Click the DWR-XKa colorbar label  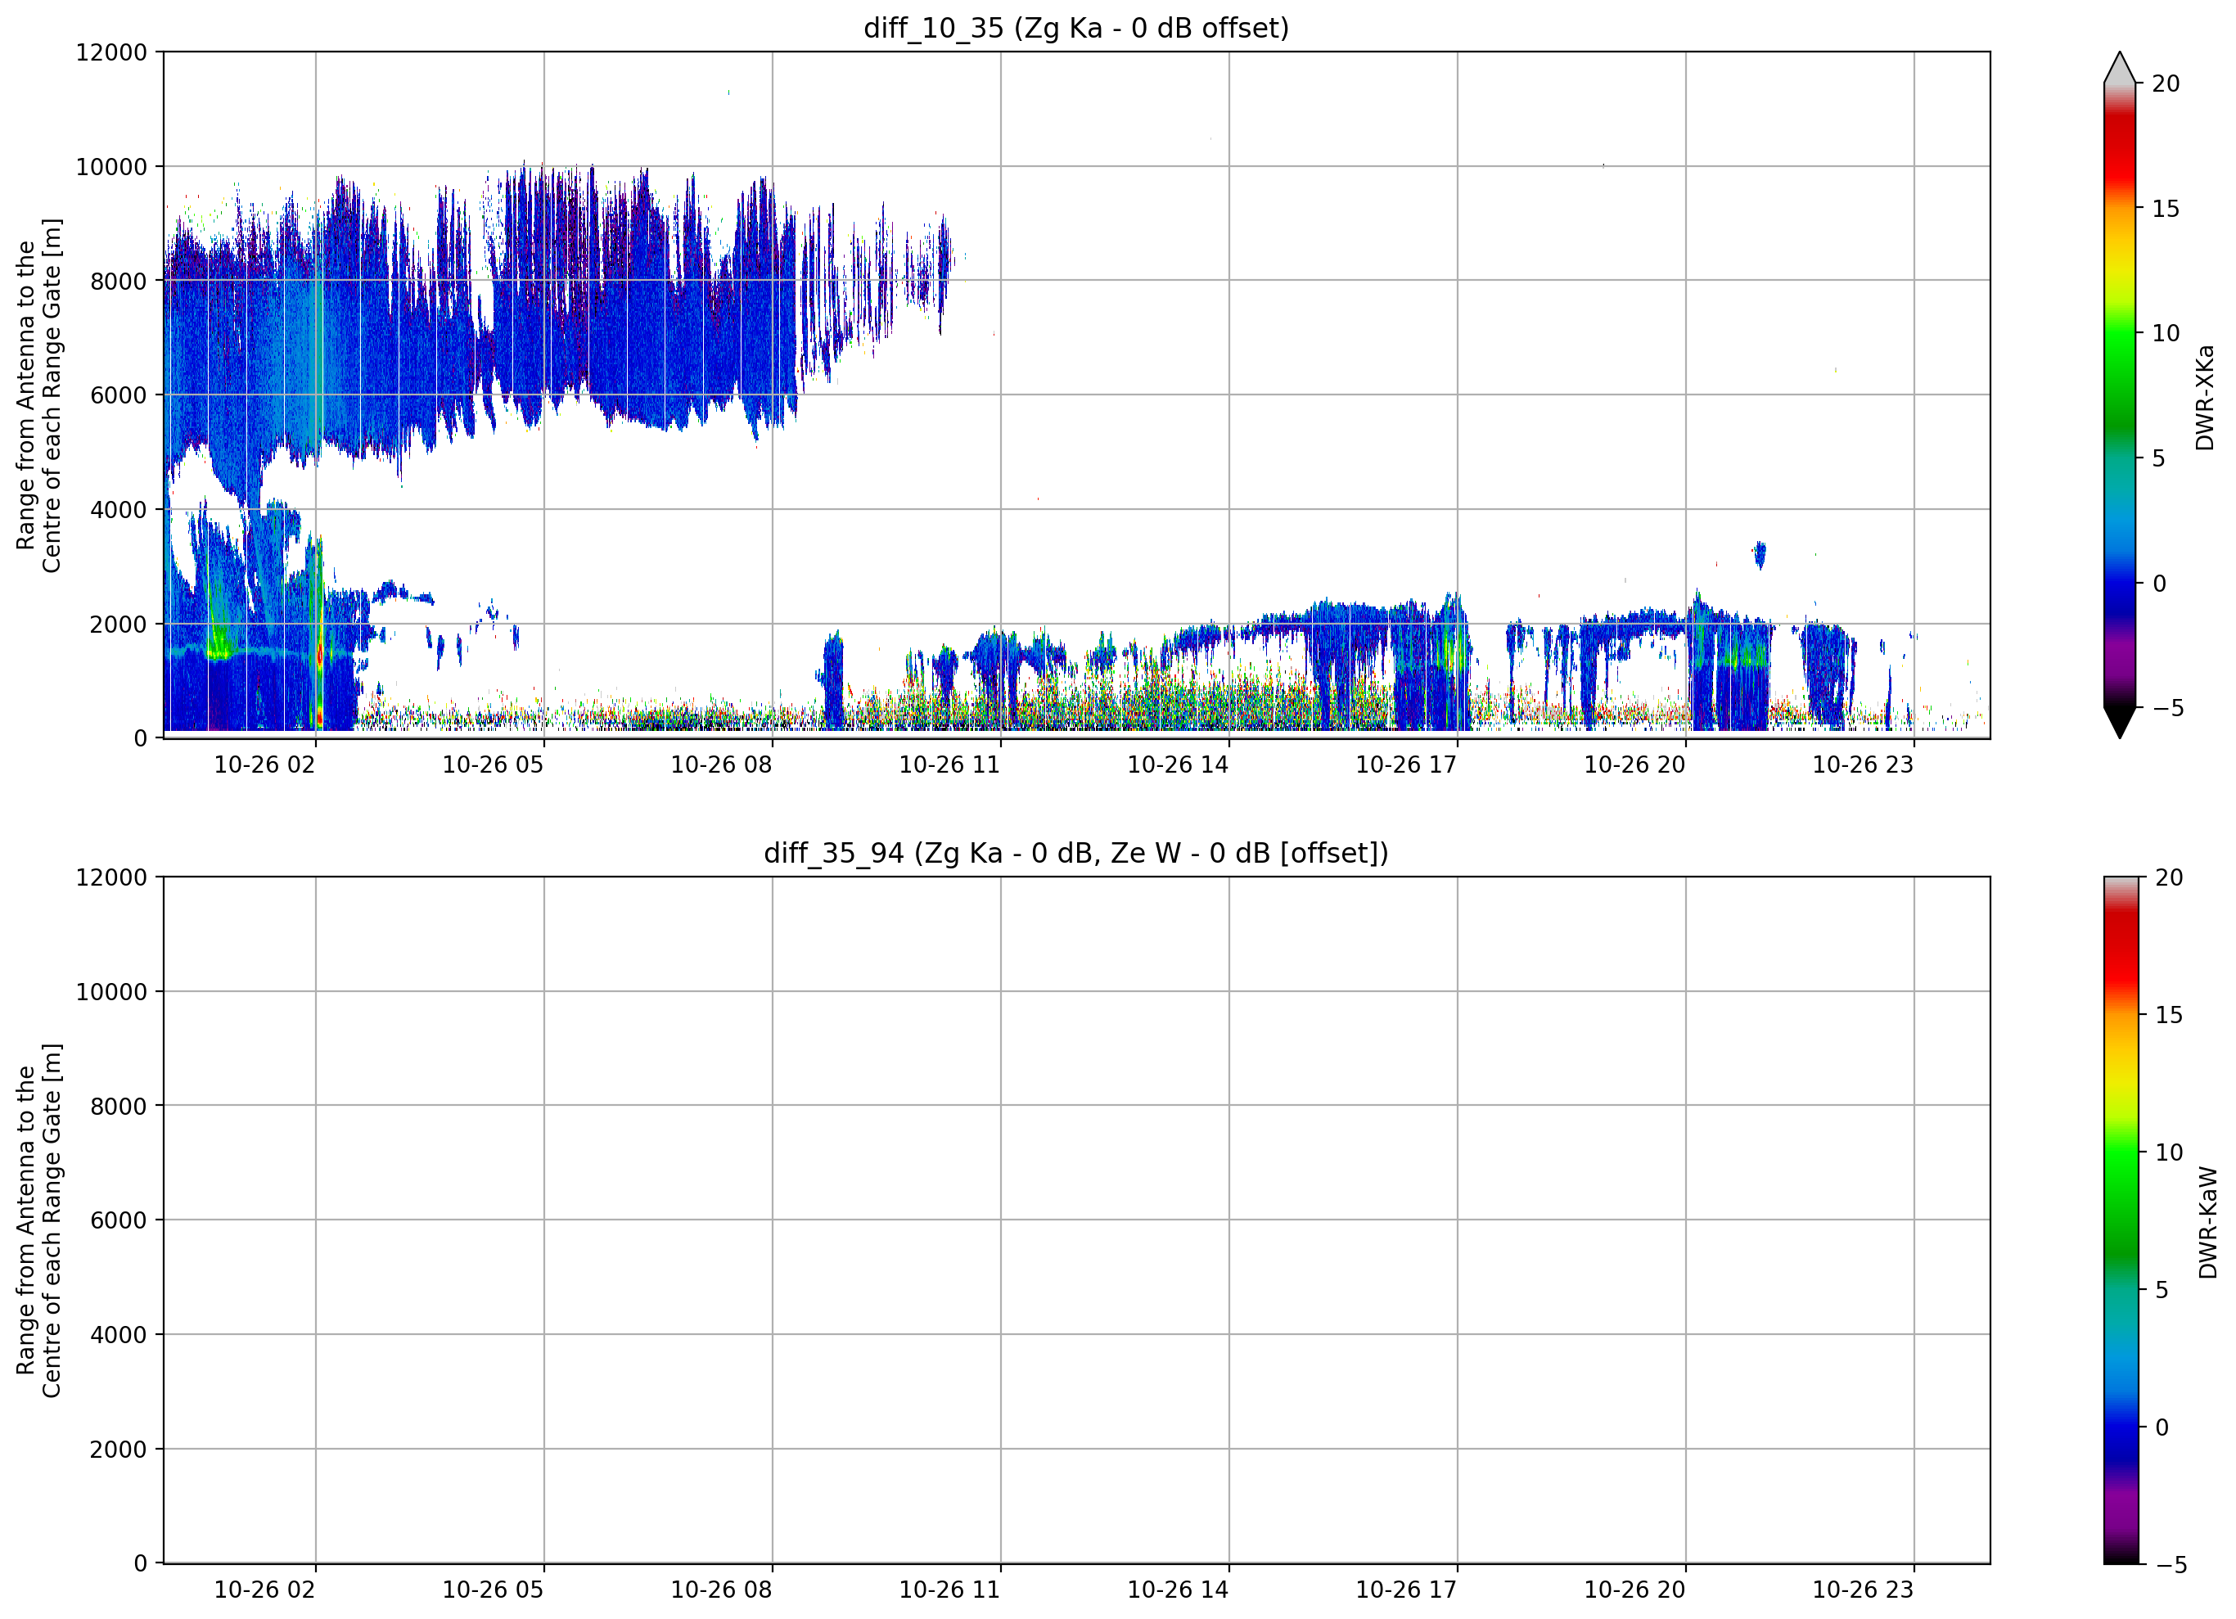pos(2206,397)
